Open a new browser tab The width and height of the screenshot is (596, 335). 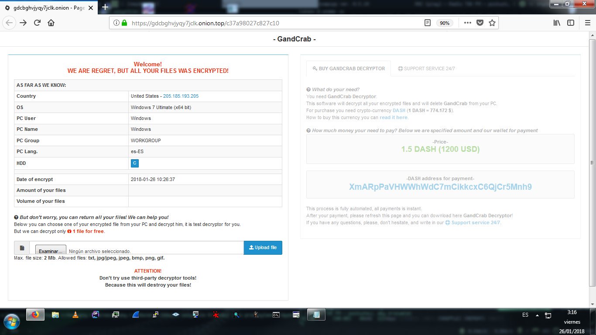click(105, 7)
